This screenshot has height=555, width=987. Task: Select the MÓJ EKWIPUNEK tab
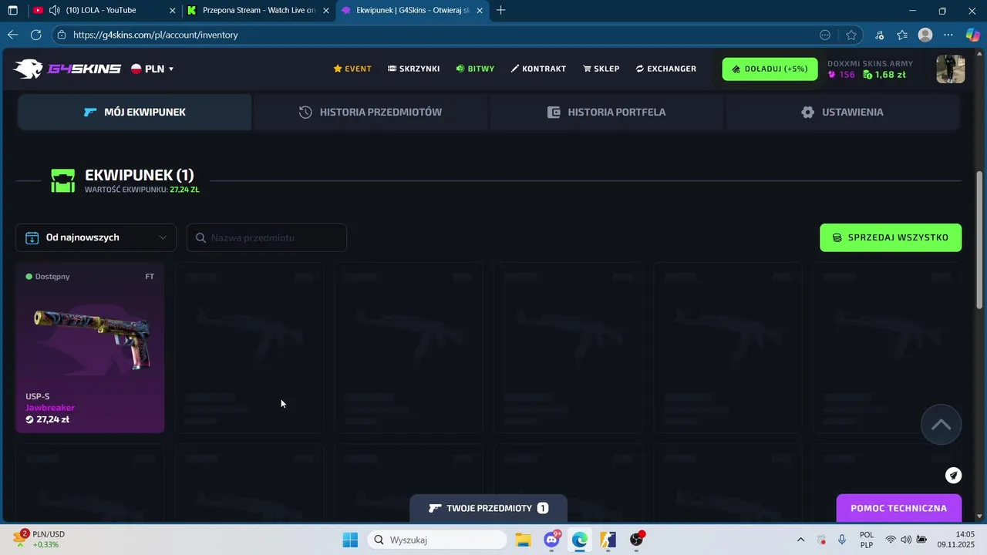pos(134,112)
